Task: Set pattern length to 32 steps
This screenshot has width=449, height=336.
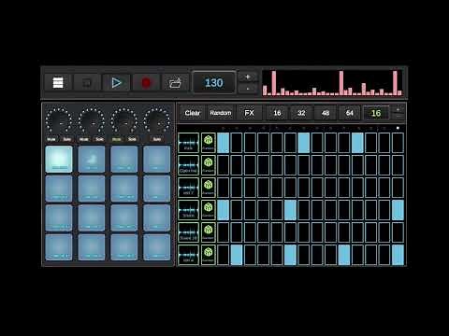Action: pos(301,113)
